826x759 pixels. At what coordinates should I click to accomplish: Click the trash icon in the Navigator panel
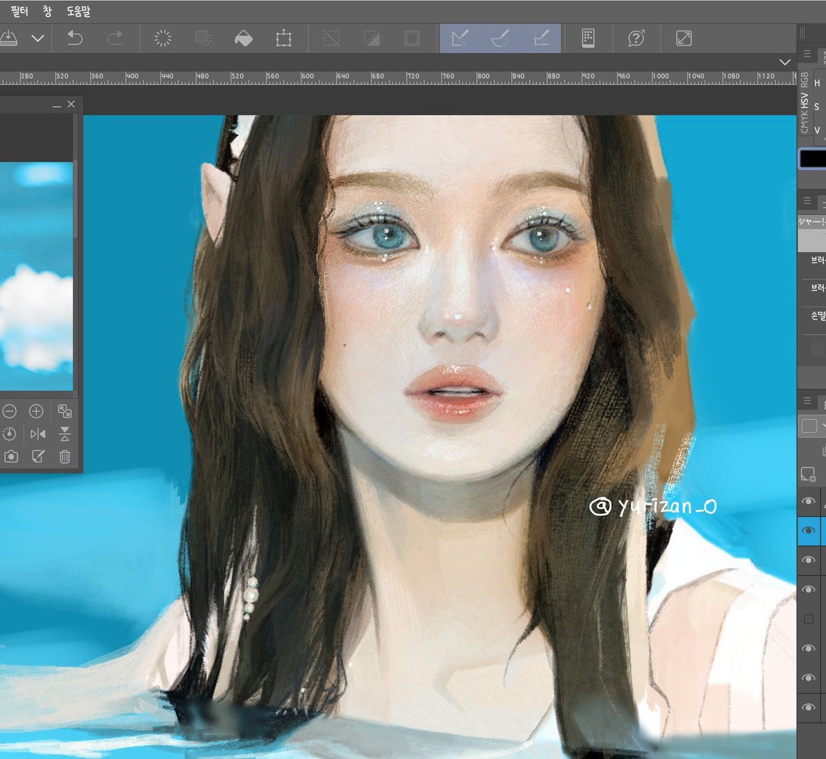65,456
